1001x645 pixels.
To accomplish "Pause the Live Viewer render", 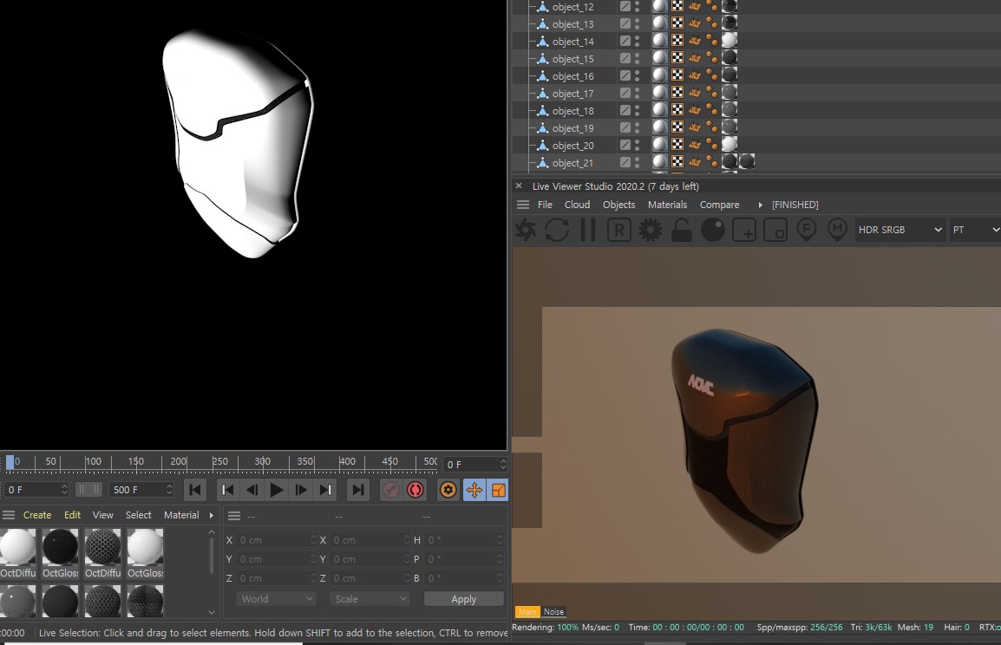I will point(588,230).
